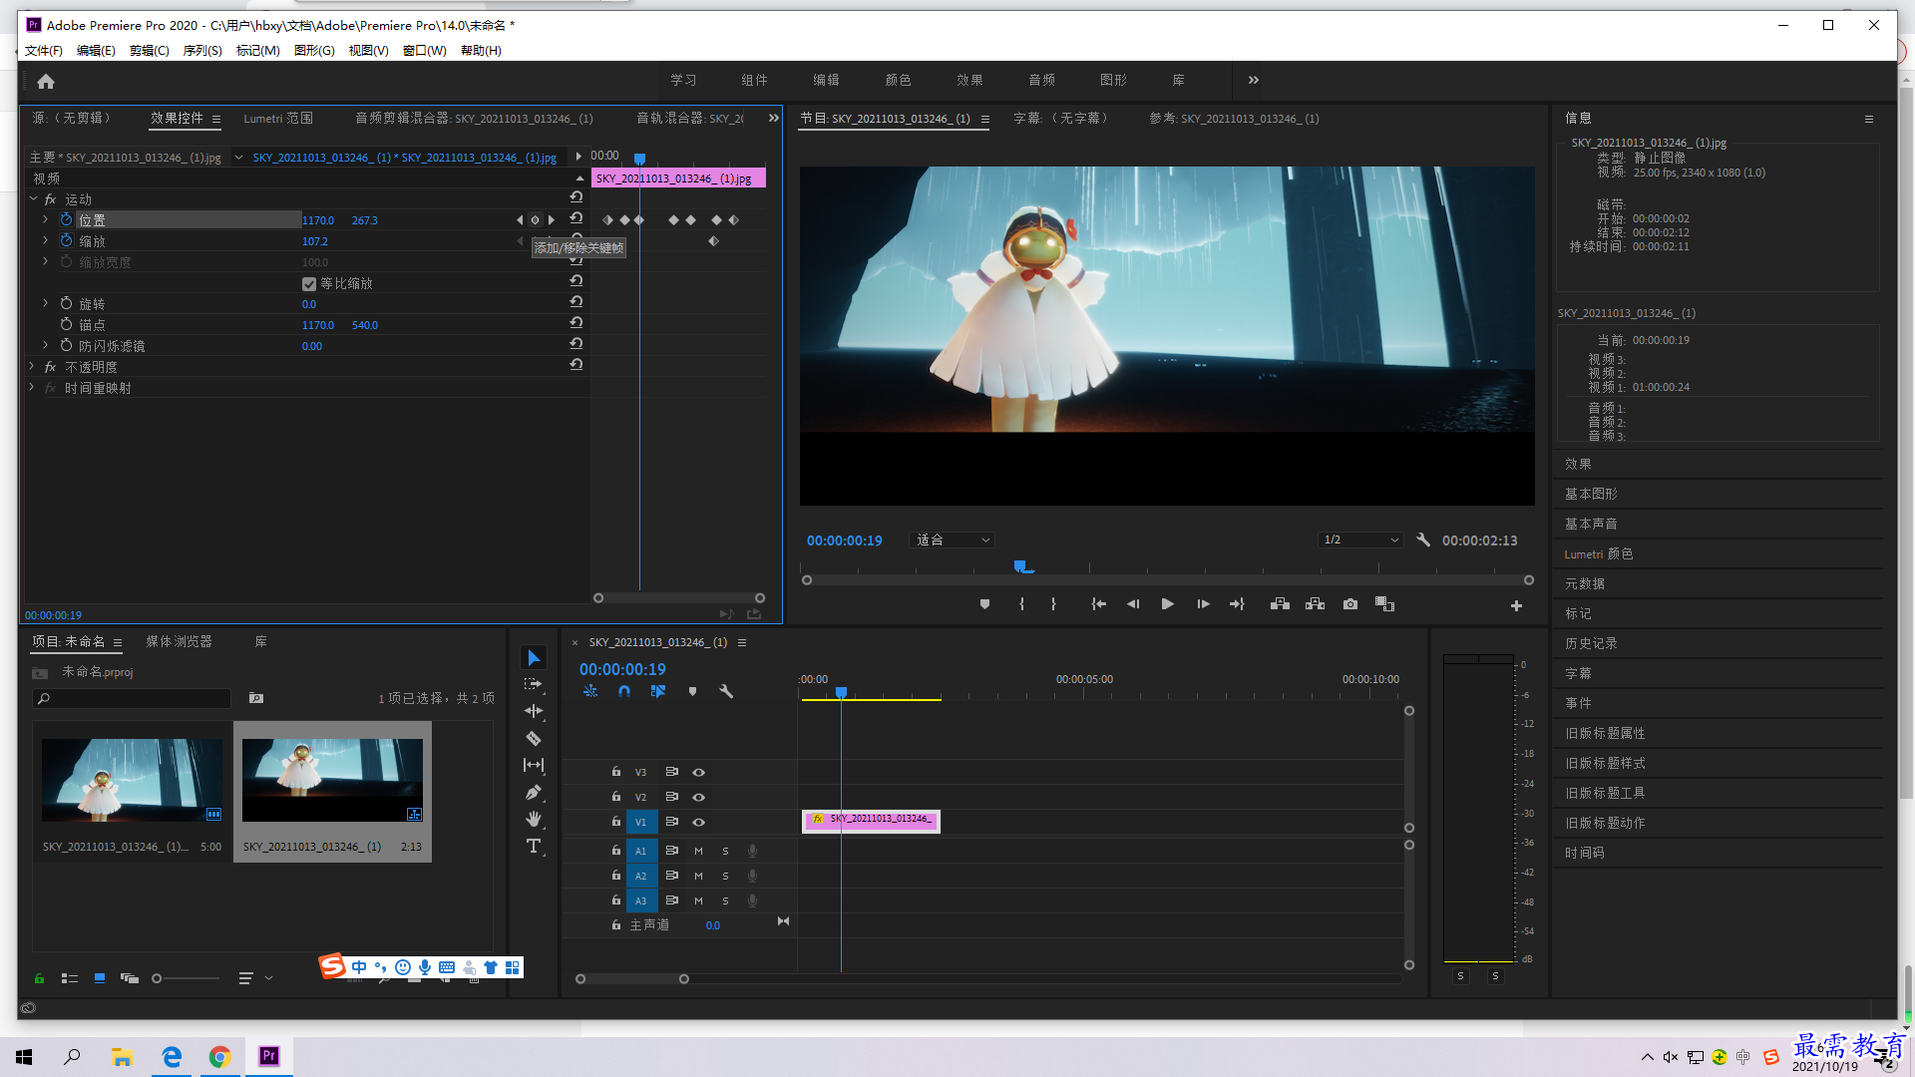
Task: Solo audio track A2
Action: [x=725, y=876]
